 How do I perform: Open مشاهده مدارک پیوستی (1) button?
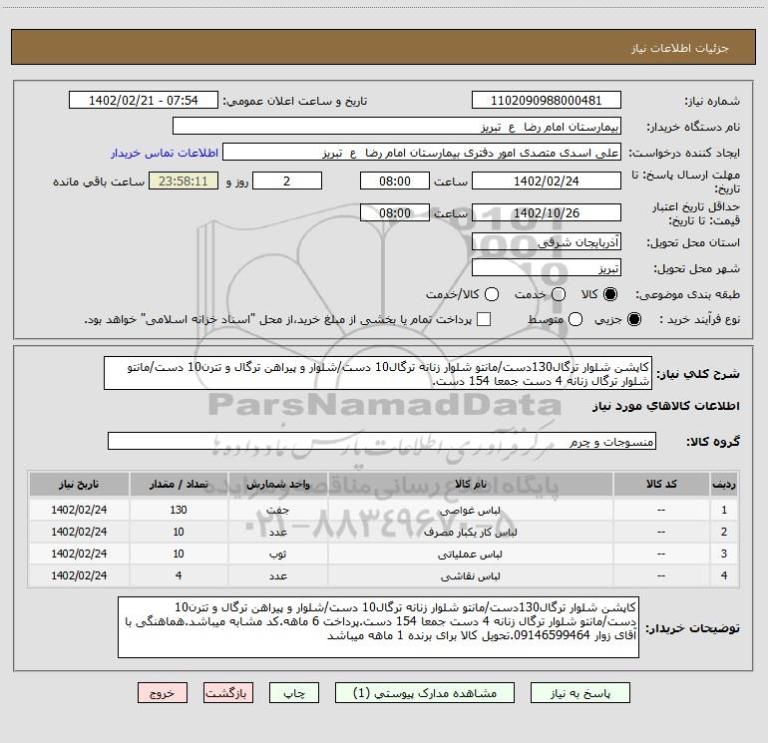425,693
